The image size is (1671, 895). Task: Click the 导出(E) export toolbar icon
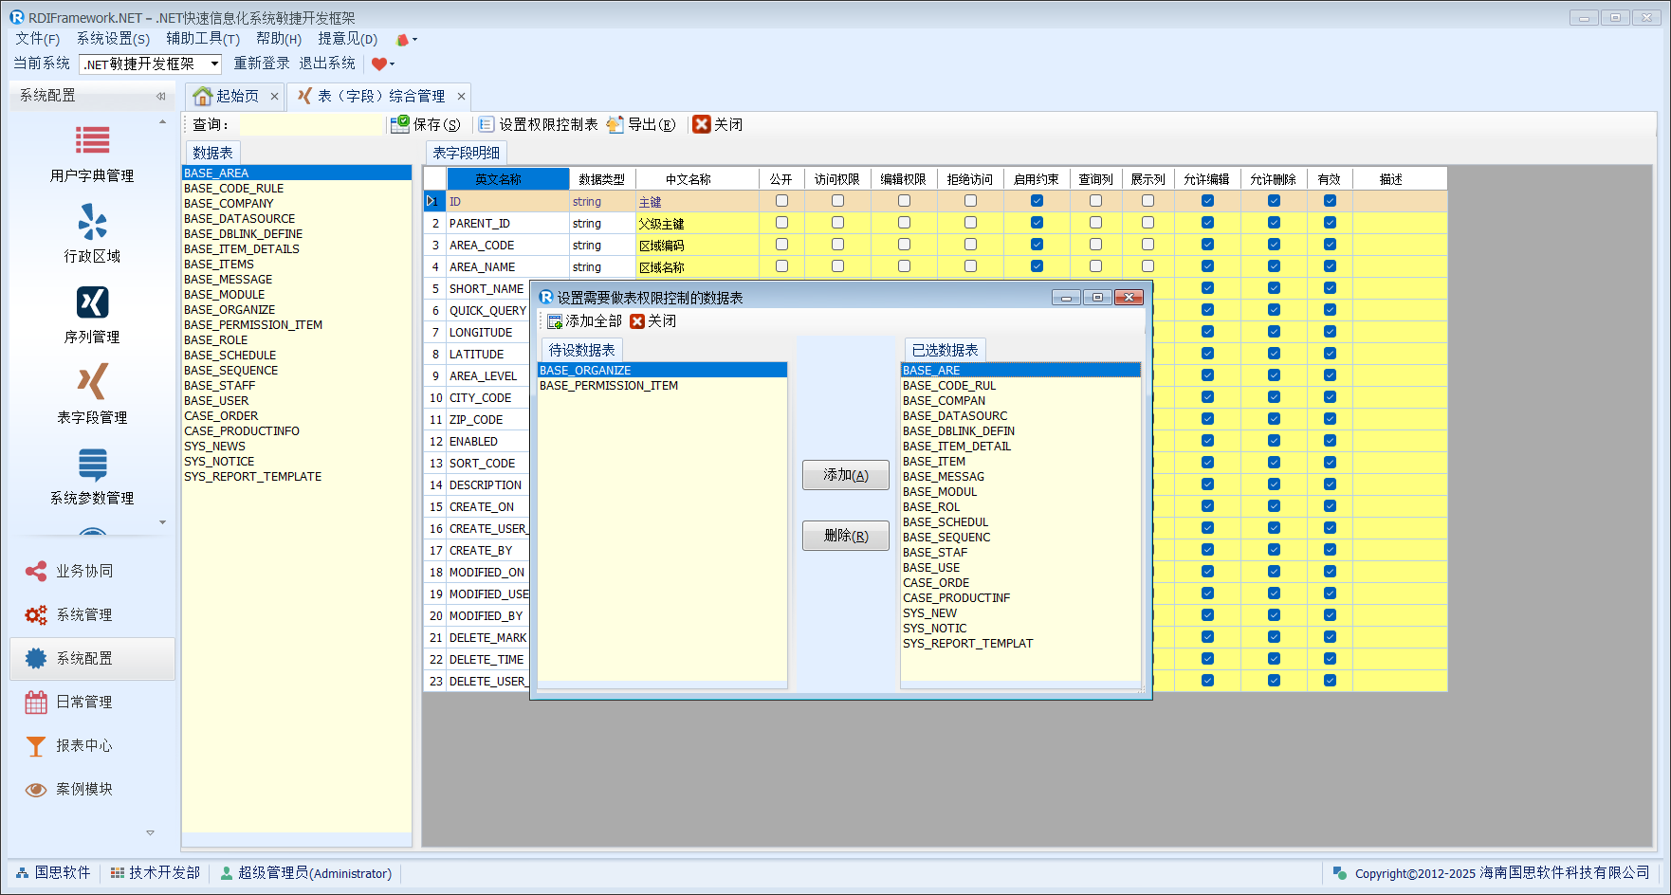(615, 124)
